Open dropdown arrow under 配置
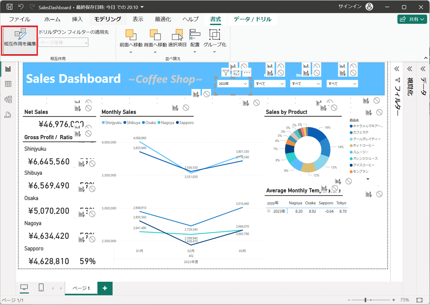Image resolution: width=430 pixels, height=305 pixels. tap(195, 52)
